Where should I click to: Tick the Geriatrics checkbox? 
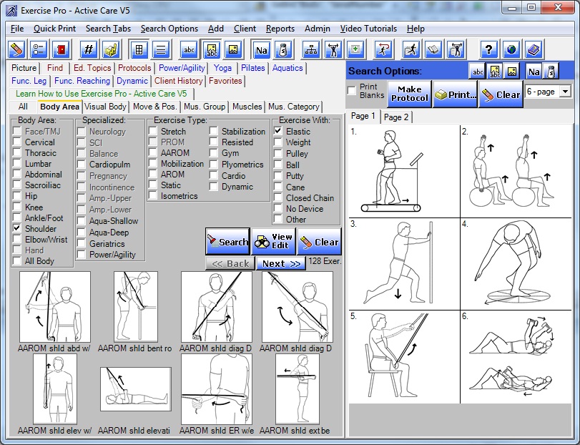click(x=82, y=243)
